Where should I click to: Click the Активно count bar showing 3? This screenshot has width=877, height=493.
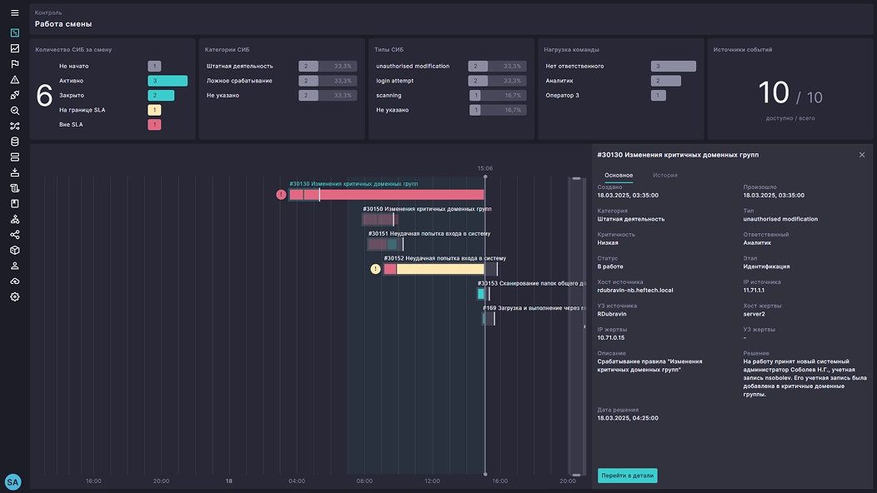168,81
